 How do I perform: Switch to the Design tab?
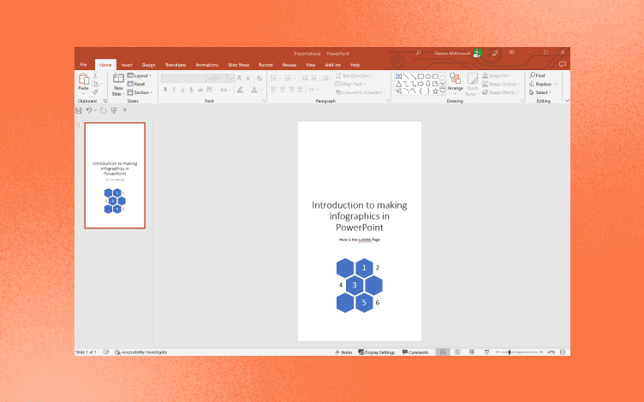pyautogui.click(x=149, y=65)
